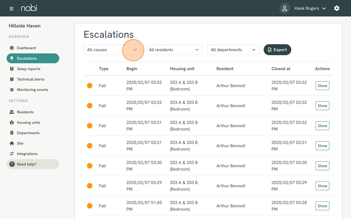
Task: Click the Site home icon
Action: click(12, 143)
